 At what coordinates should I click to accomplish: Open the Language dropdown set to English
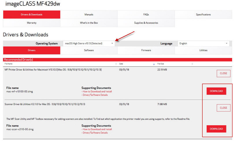[x=203, y=43]
